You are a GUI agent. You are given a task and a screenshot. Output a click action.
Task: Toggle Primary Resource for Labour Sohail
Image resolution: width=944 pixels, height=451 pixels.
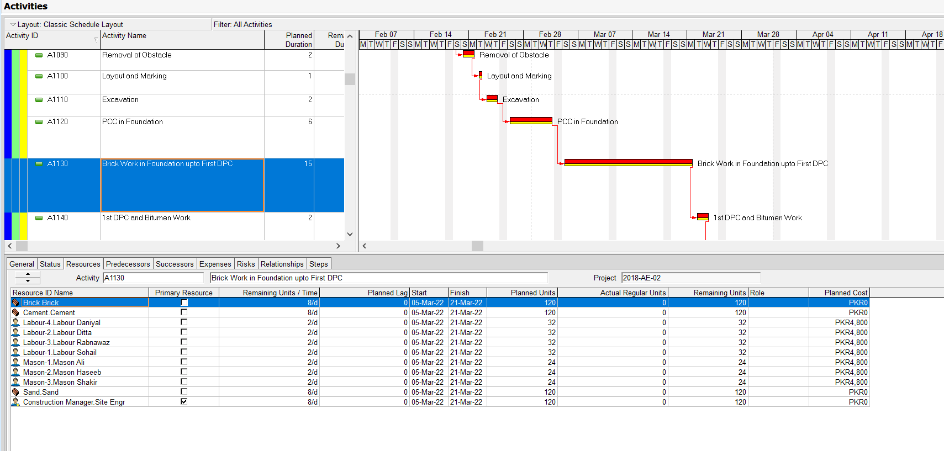(x=184, y=352)
